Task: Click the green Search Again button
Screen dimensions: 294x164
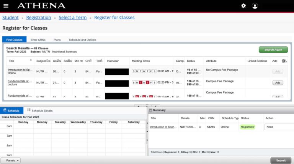Action: pyautogui.click(x=273, y=50)
